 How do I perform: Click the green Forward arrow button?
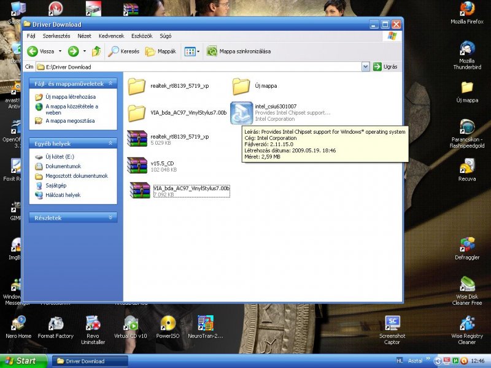(x=73, y=52)
